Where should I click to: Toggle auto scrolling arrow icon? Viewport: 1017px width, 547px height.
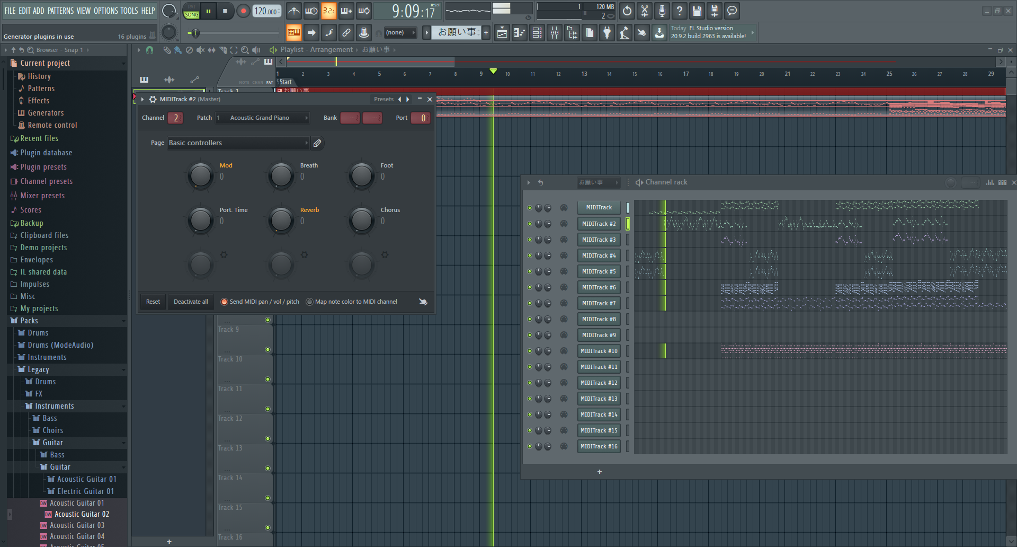(x=311, y=33)
